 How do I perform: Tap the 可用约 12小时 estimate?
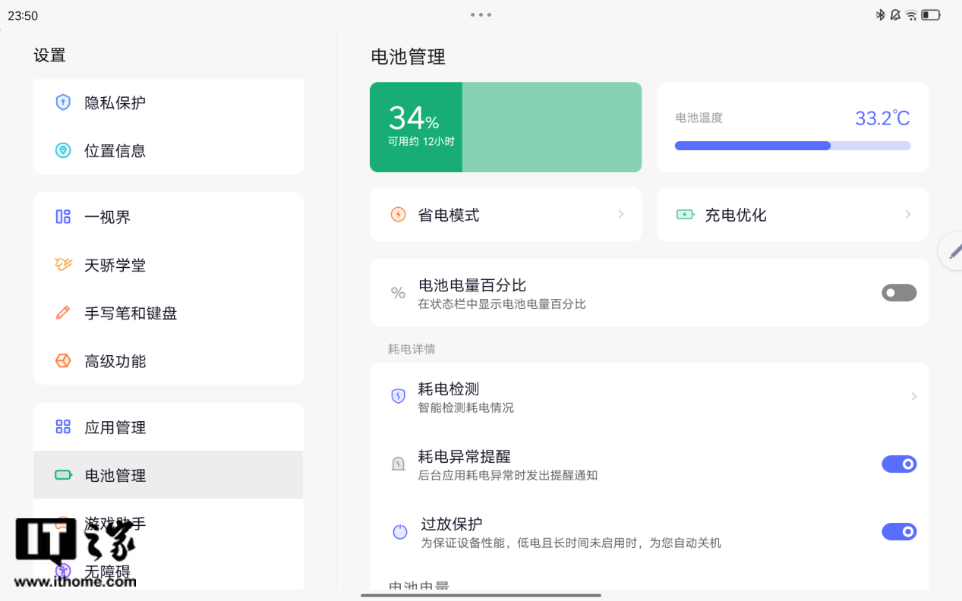point(421,141)
